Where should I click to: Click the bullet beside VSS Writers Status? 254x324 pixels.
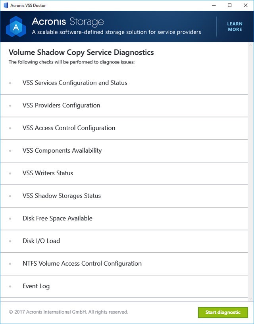click(10, 173)
